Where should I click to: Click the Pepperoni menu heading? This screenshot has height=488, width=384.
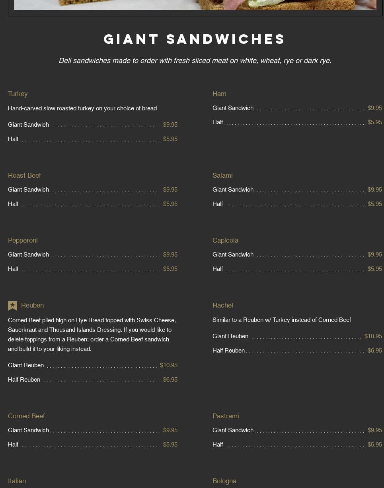click(x=23, y=241)
